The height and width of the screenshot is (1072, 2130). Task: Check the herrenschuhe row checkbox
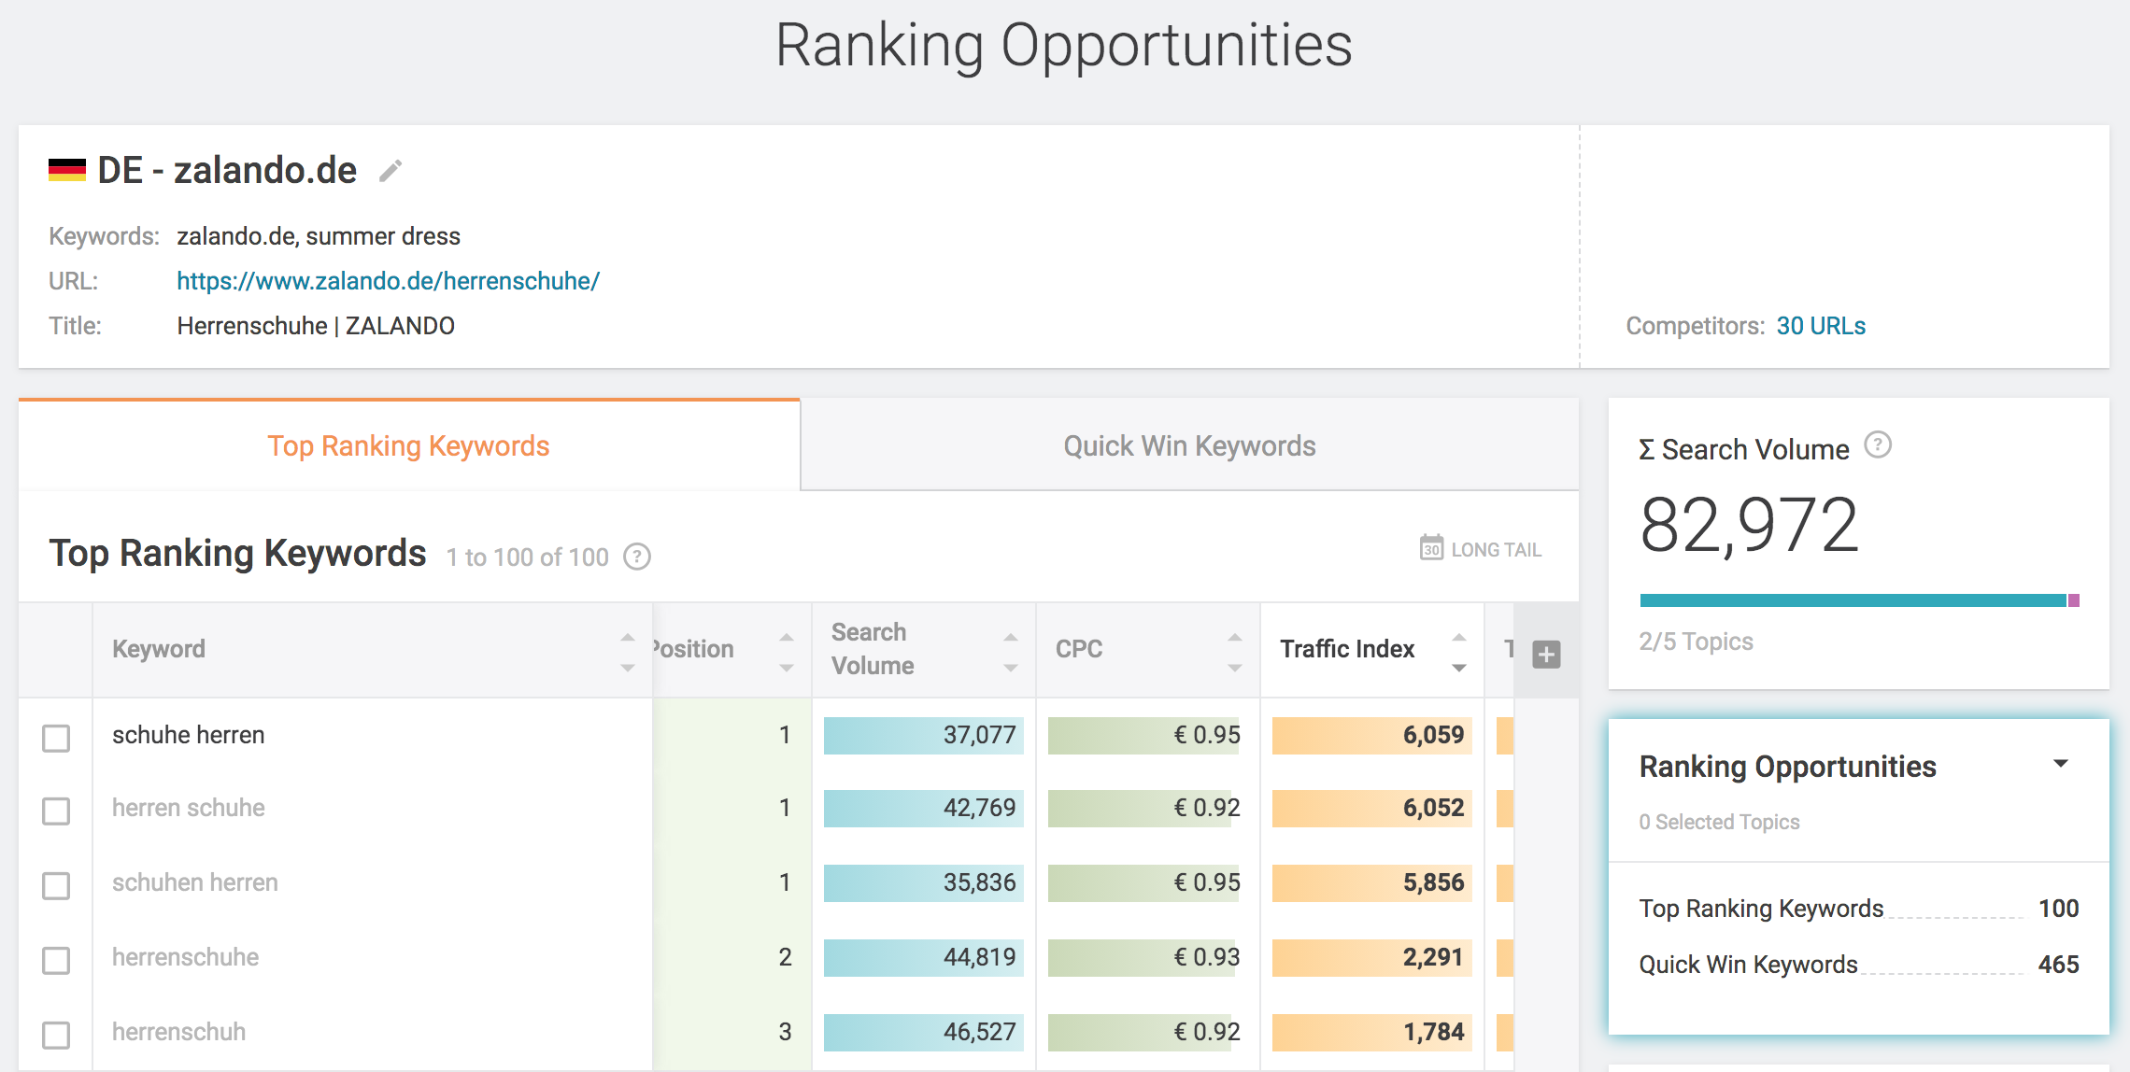(x=56, y=960)
